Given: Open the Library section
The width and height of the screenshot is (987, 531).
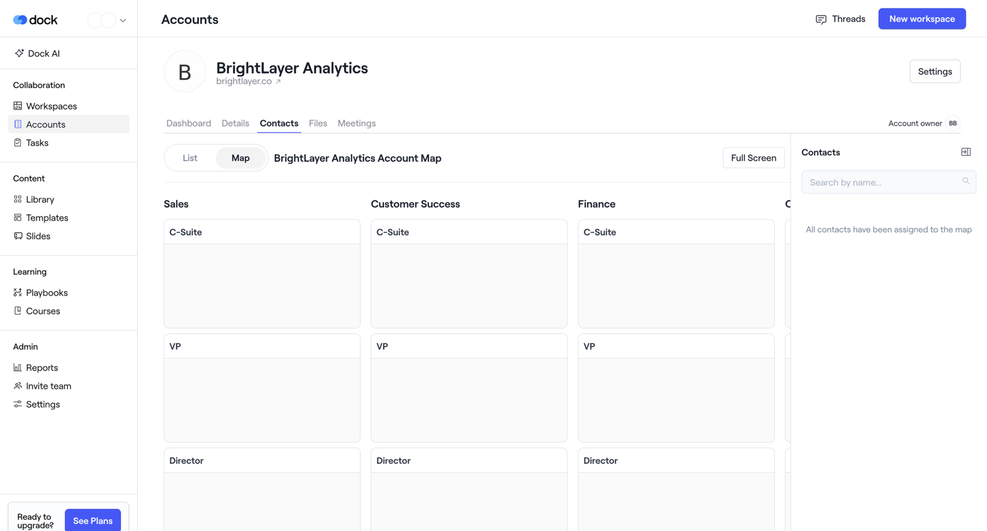Looking at the screenshot, I should click(x=69, y=199).
